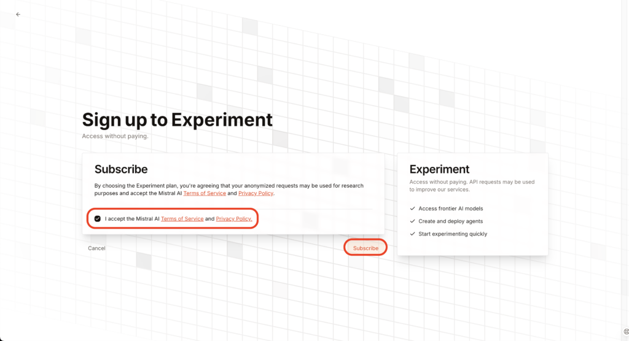Select the 'Sign up to Experiment' page title
This screenshot has width=629, height=341.
(x=178, y=120)
